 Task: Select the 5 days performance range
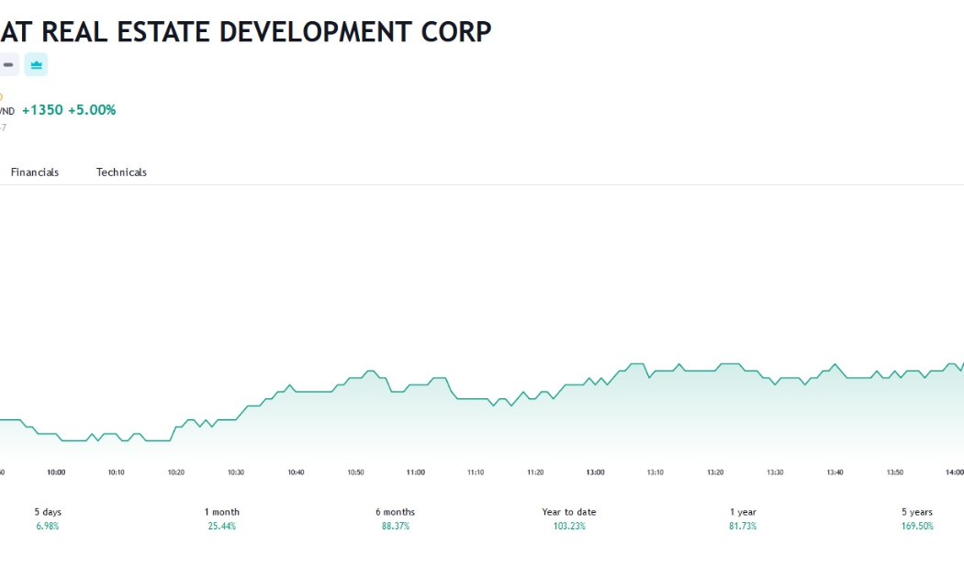pyautogui.click(x=48, y=518)
